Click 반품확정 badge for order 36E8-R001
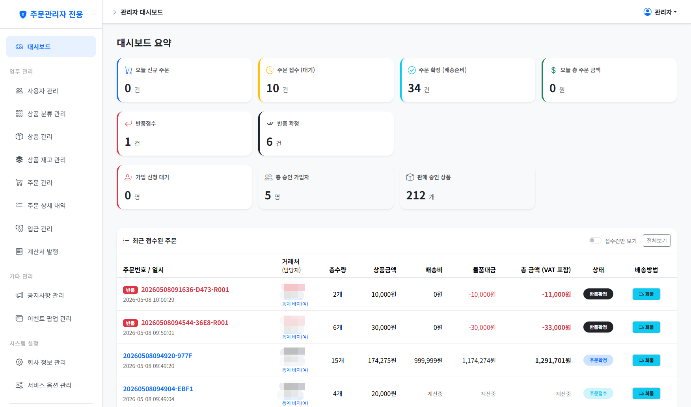 [598, 327]
